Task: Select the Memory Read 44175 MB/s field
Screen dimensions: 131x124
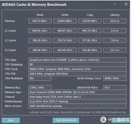Action: [40, 21]
